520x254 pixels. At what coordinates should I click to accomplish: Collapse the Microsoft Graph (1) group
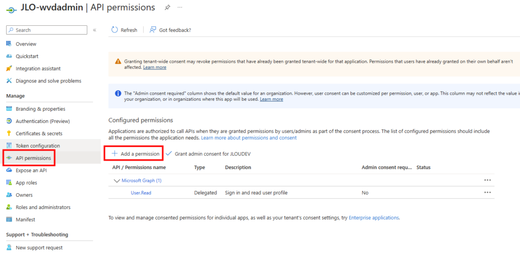click(117, 180)
